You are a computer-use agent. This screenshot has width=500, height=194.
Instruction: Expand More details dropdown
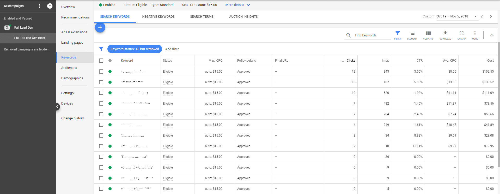237,5
